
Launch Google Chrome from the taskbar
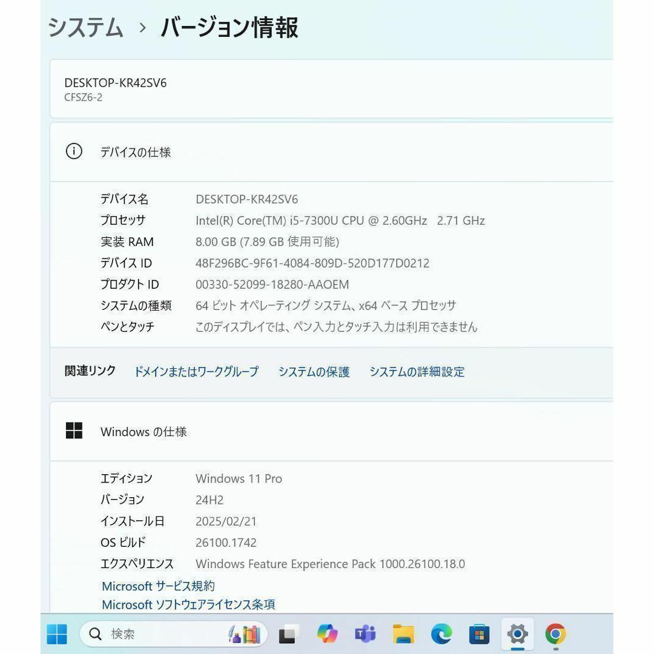click(x=555, y=634)
